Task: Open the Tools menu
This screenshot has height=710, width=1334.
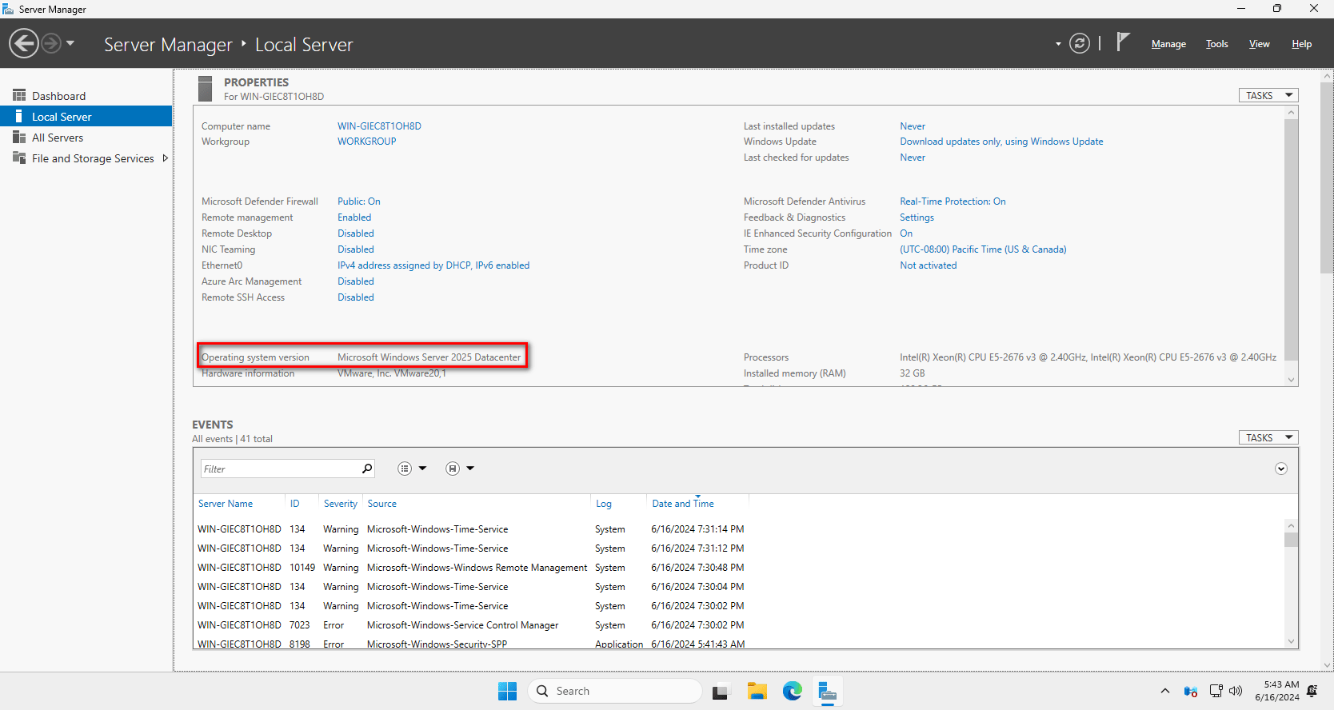Action: [x=1216, y=44]
